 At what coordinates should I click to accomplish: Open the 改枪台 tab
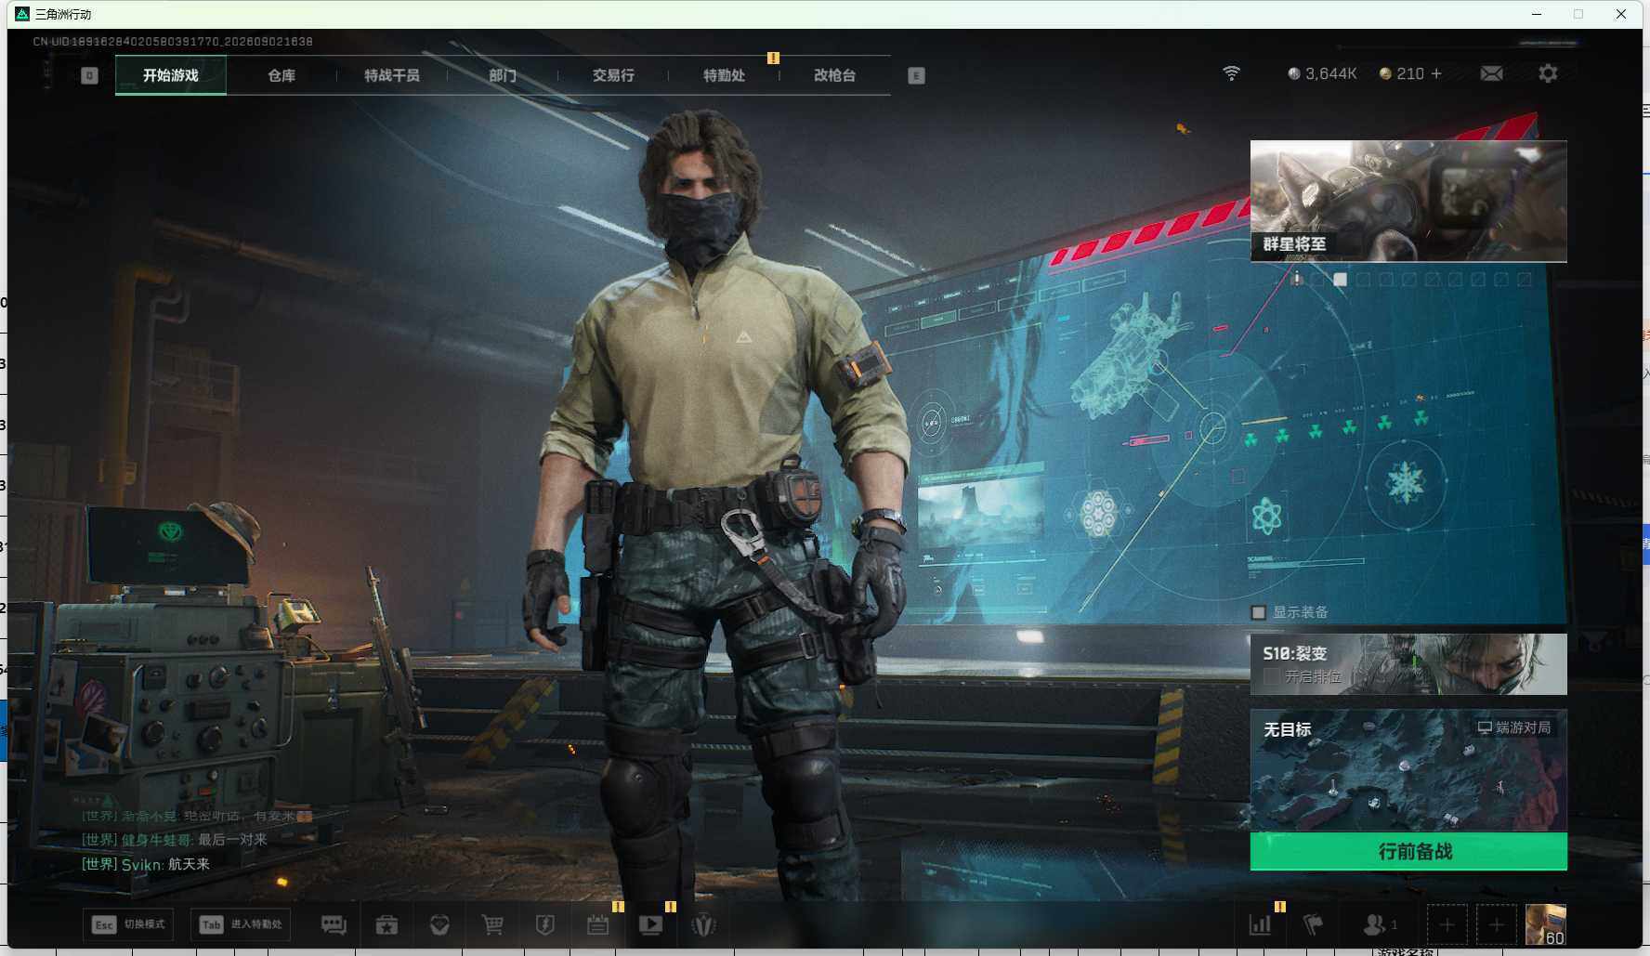834,75
